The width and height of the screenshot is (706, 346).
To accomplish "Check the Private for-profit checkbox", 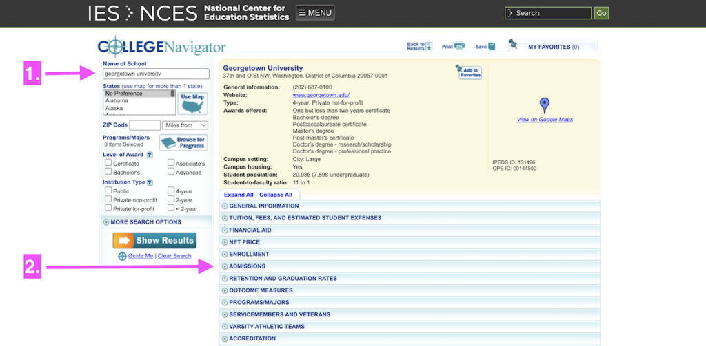I will [x=108, y=208].
